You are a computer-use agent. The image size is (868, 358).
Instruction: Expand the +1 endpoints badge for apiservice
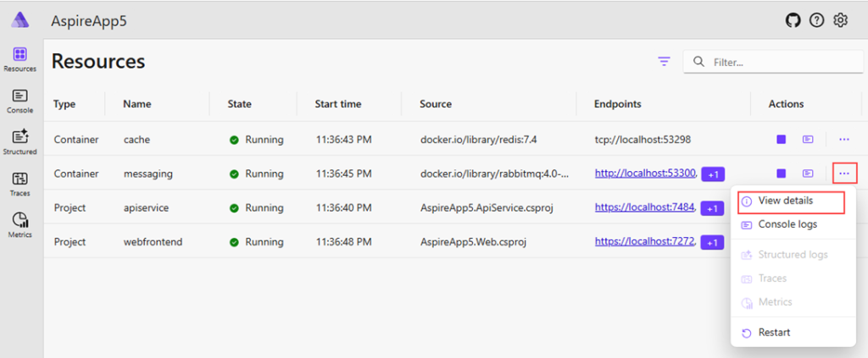[x=713, y=208]
